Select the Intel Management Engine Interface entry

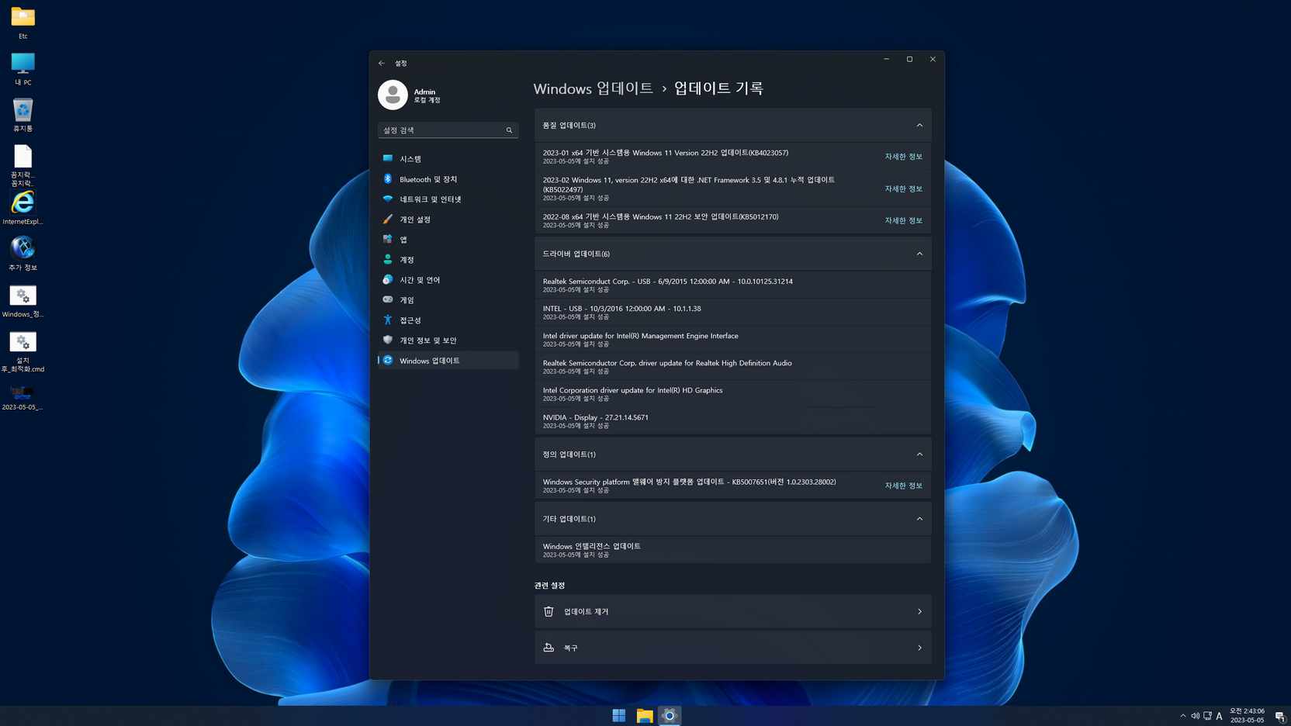click(x=732, y=339)
